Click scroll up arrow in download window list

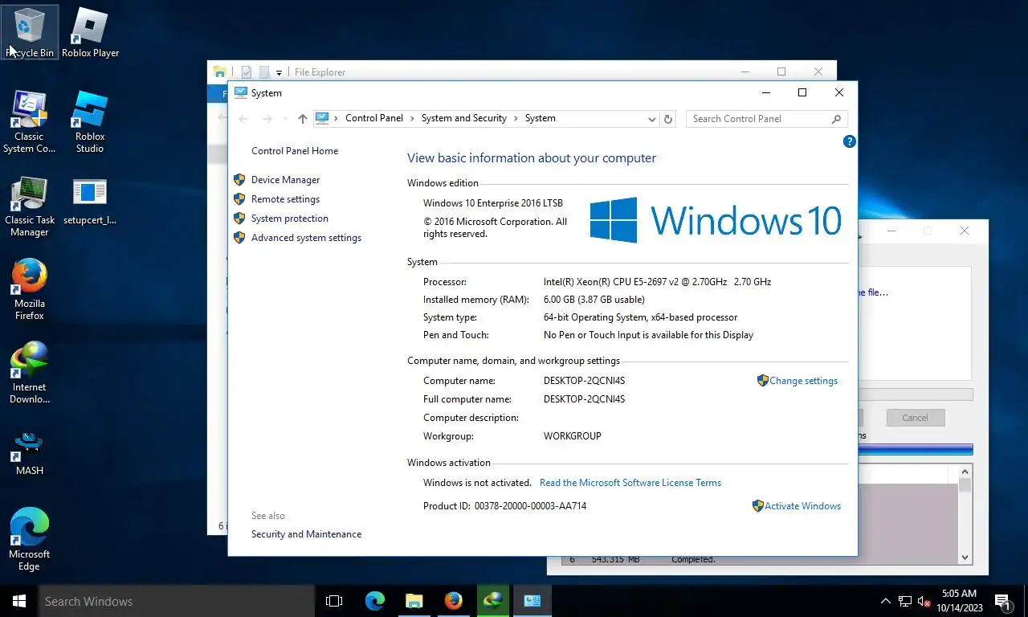[x=965, y=472]
